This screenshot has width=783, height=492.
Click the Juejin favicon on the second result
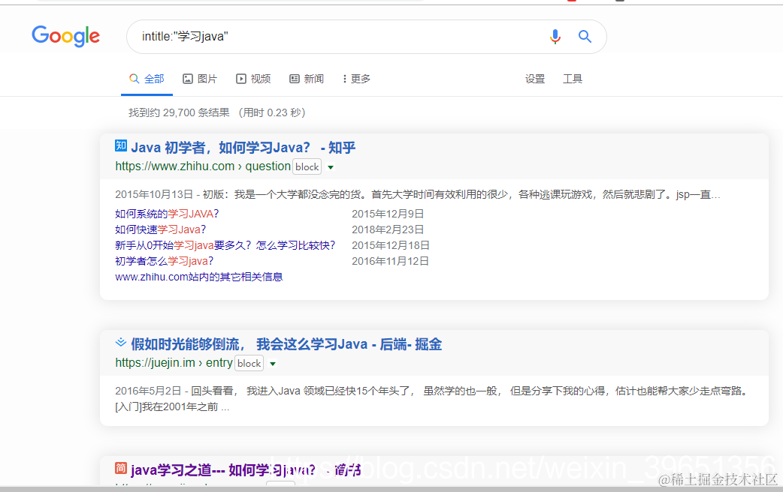coord(120,343)
